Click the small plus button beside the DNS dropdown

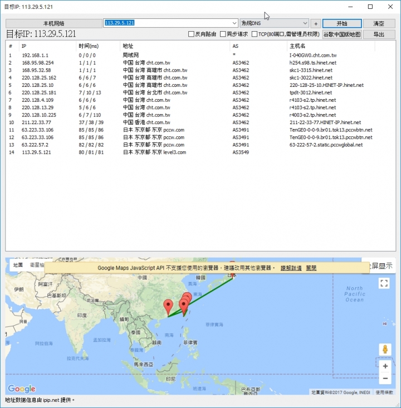click(x=316, y=23)
